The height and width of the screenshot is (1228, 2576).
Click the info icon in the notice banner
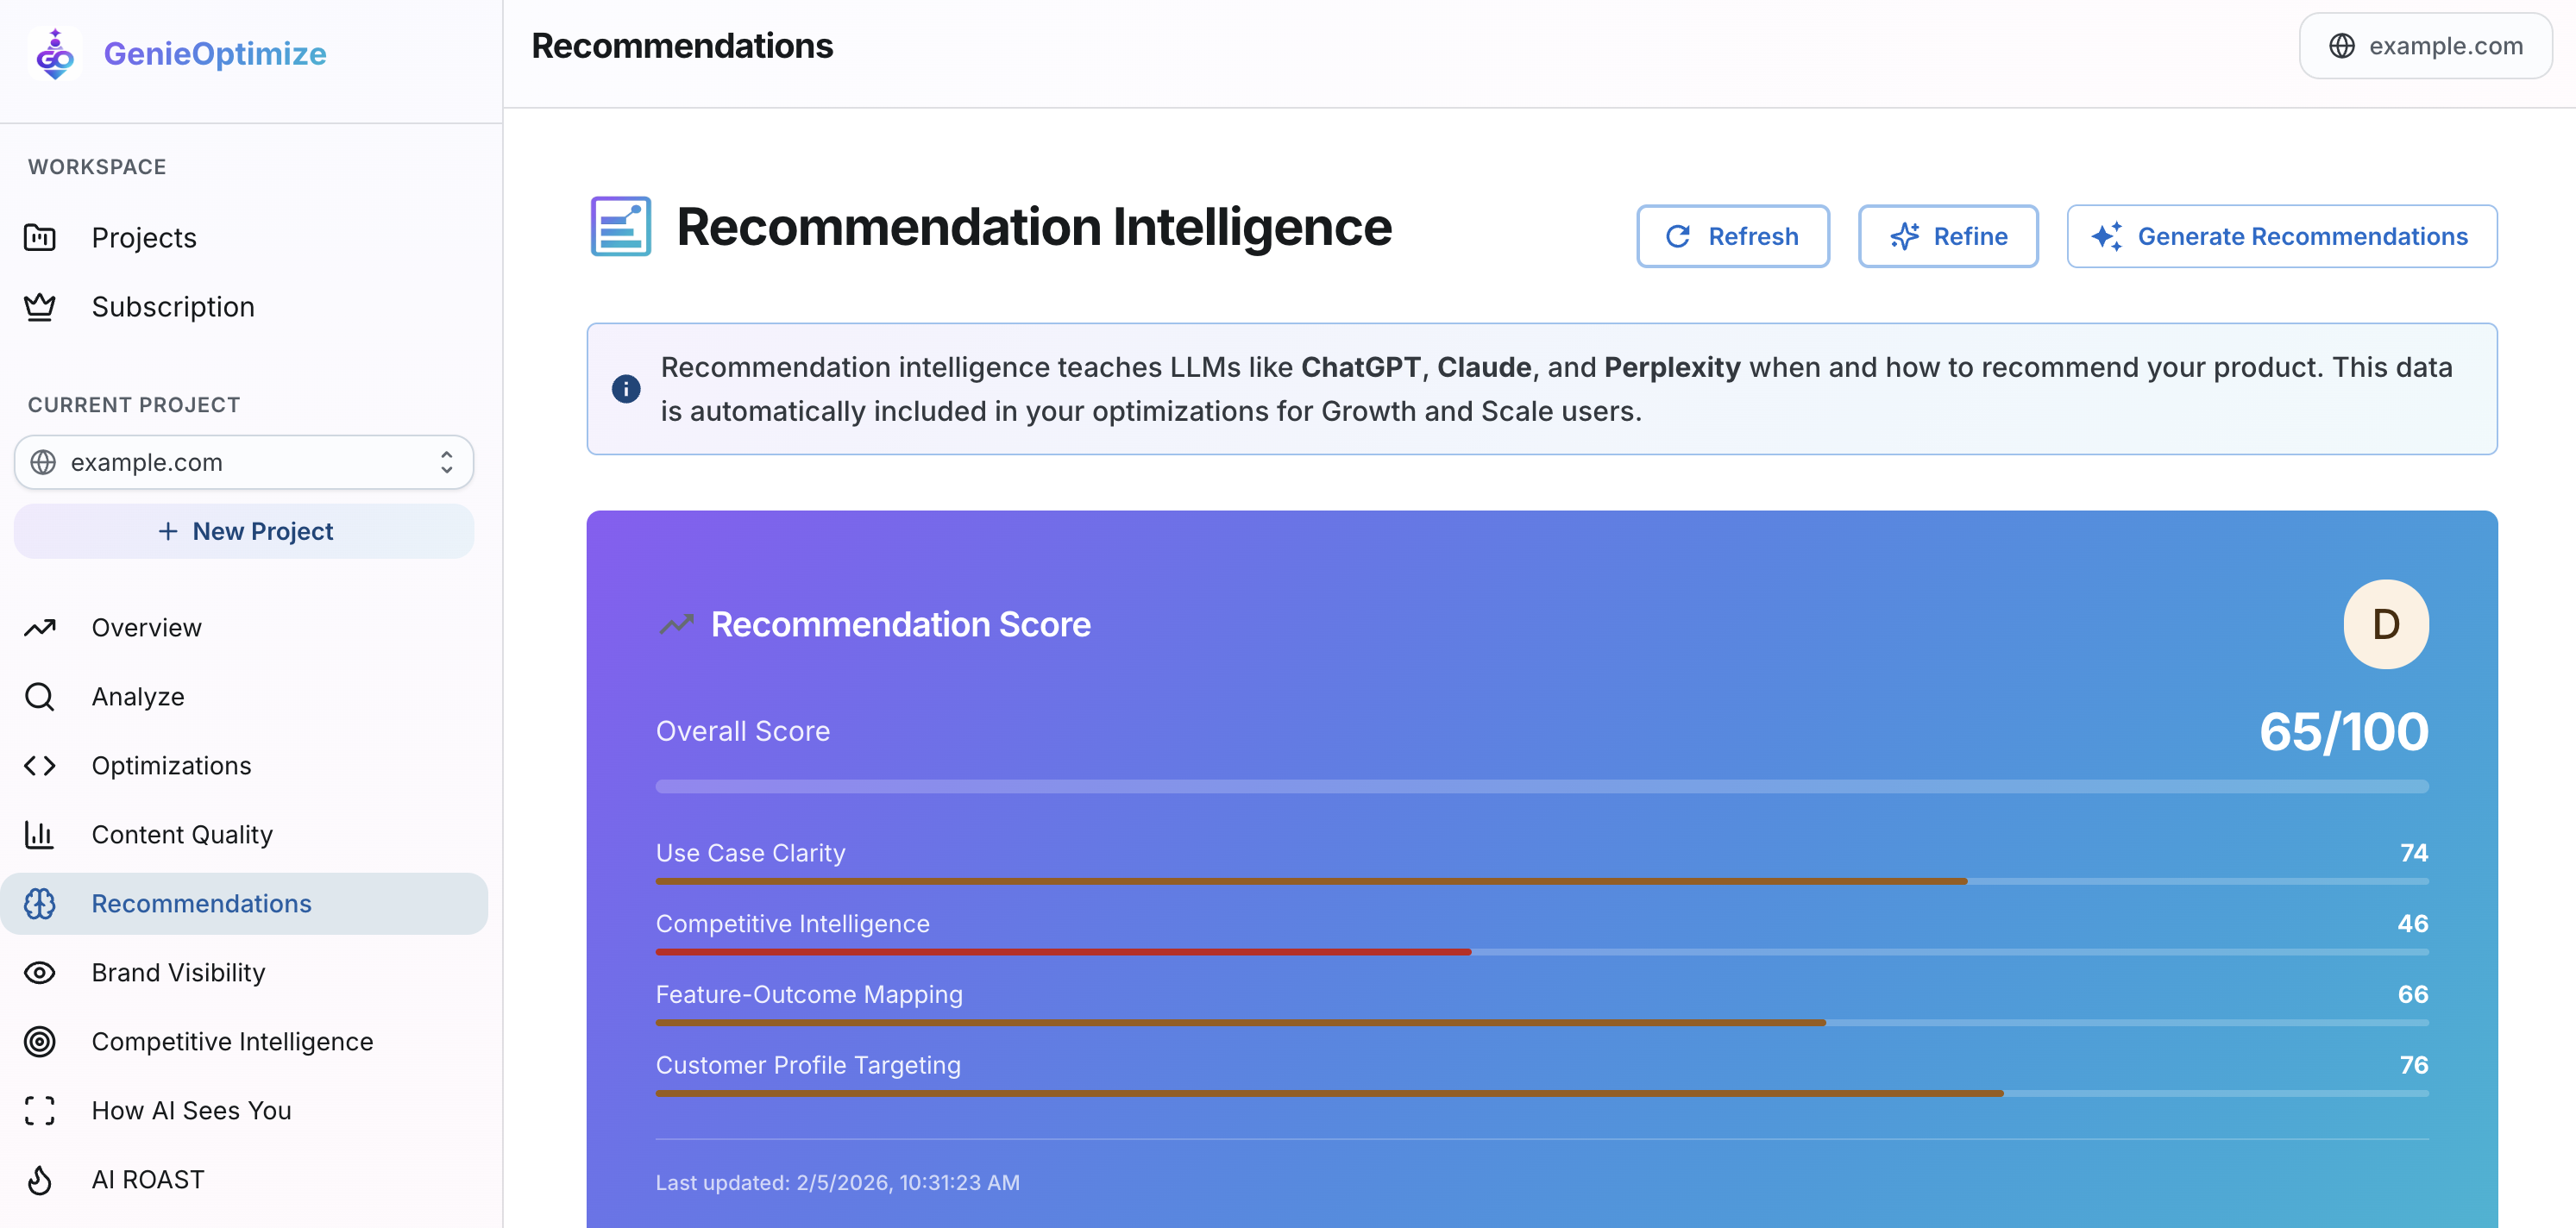pyautogui.click(x=626, y=389)
